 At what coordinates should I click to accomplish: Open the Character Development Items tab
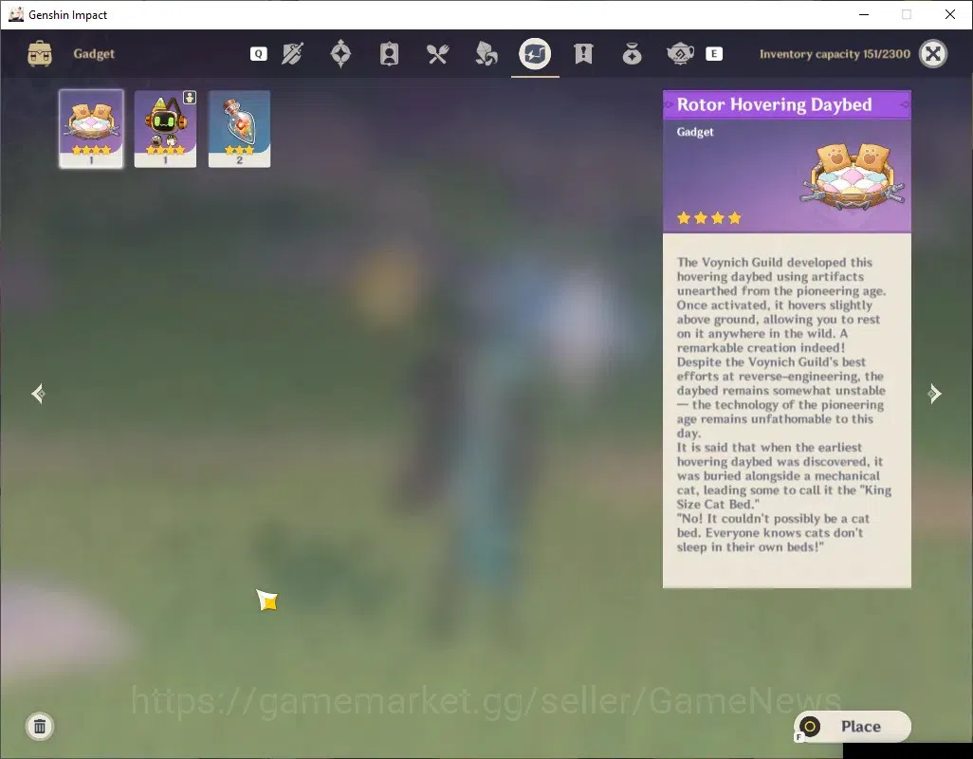(x=389, y=54)
